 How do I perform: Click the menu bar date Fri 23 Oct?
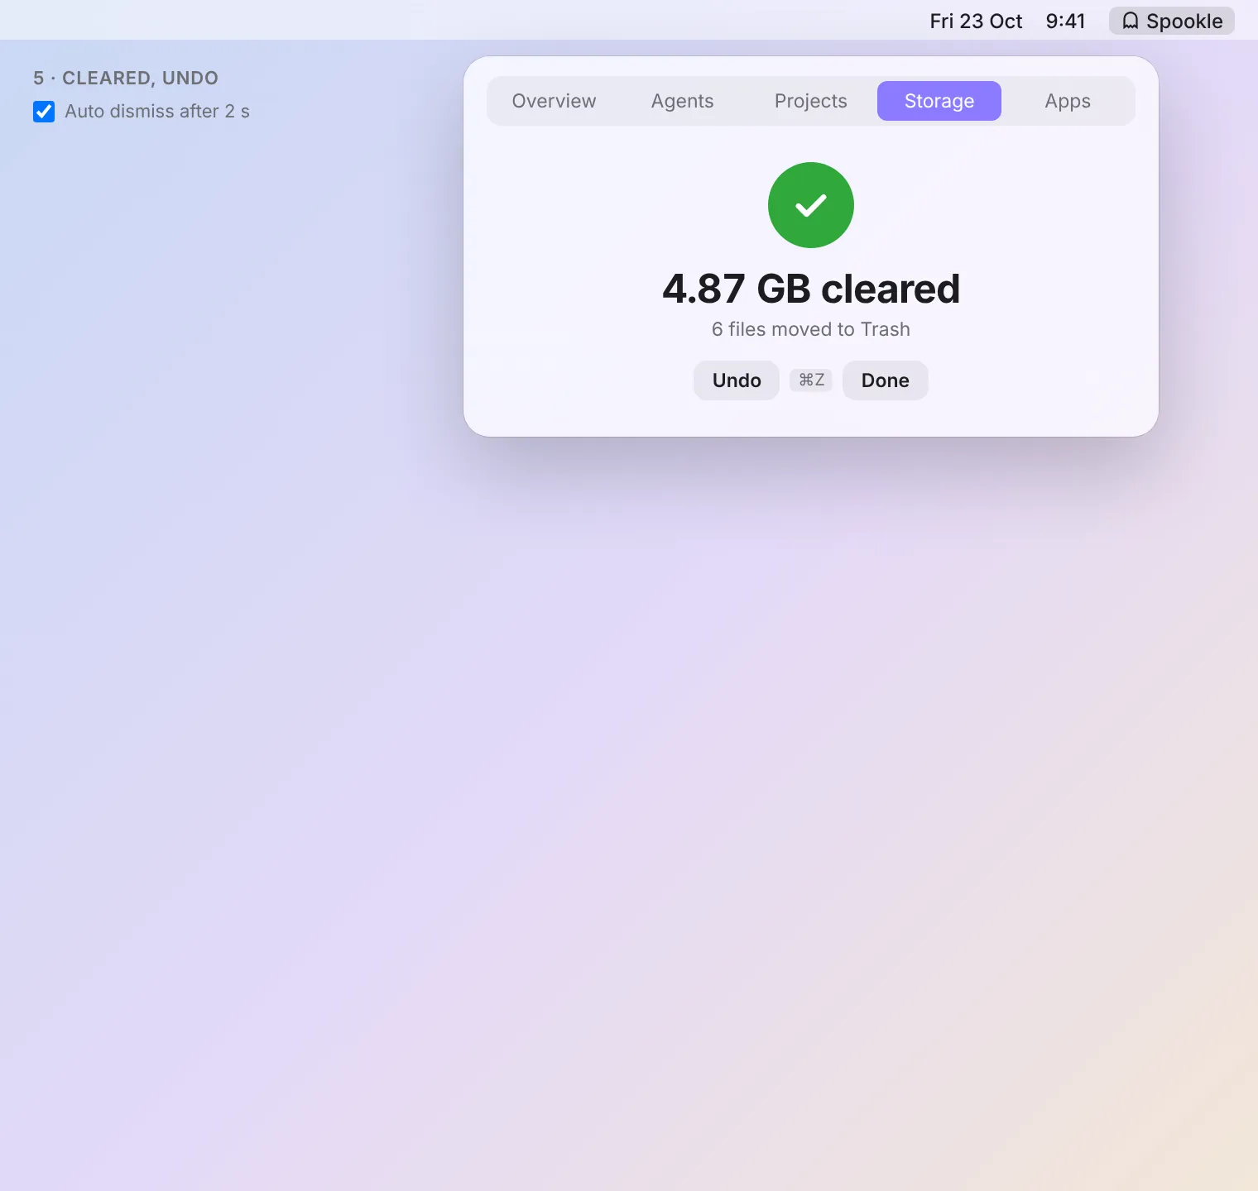coord(976,21)
